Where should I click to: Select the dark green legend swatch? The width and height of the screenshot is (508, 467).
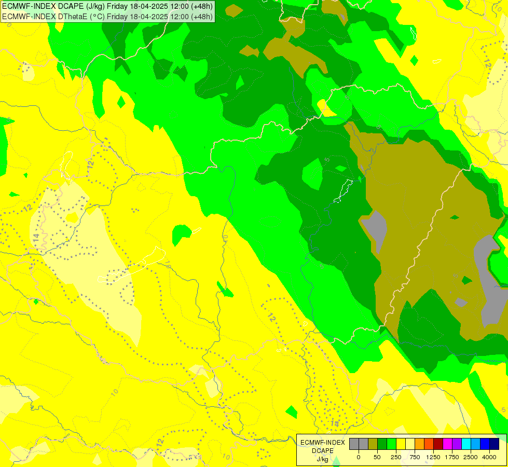coord(382,444)
